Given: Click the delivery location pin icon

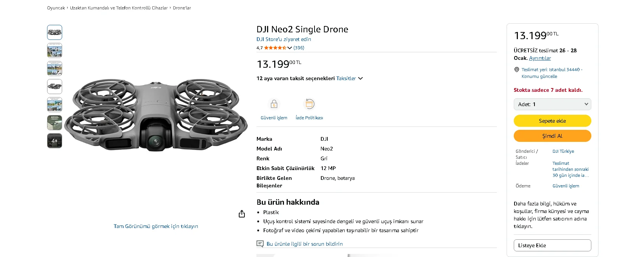Looking at the screenshot, I should tap(517, 70).
